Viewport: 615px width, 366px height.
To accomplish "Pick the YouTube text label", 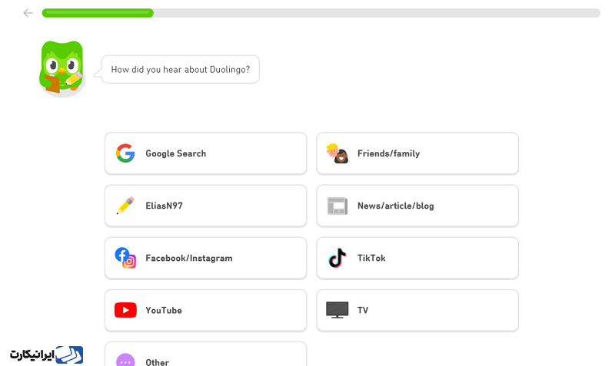I will coord(164,311).
